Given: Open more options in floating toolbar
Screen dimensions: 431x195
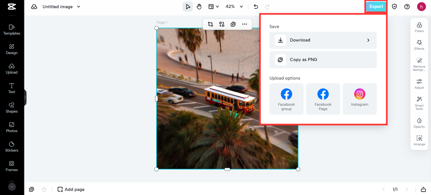Looking at the screenshot, I should (244, 24).
